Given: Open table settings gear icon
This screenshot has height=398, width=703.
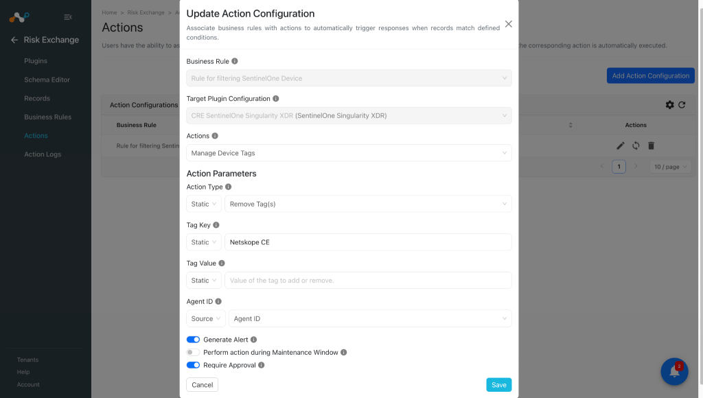Looking at the screenshot, I should click(670, 105).
